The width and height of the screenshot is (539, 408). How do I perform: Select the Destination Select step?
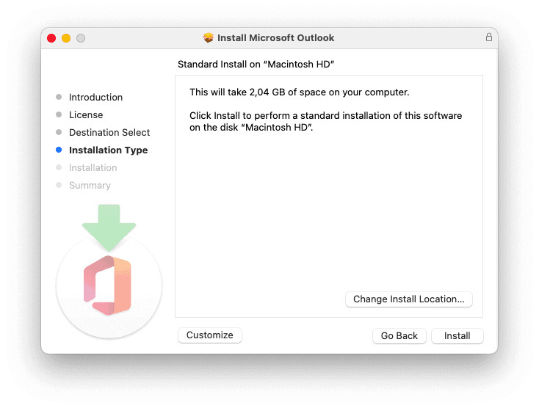(109, 132)
